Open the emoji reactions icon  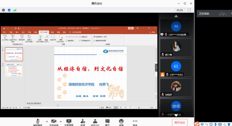point(121,121)
